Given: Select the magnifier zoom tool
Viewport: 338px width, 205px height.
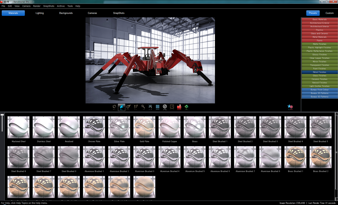Looking at the screenshot, I should pos(143,107).
